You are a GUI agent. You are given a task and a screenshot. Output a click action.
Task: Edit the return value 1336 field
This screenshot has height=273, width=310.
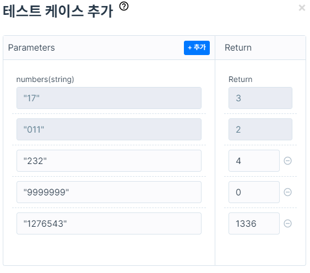click(x=254, y=223)
